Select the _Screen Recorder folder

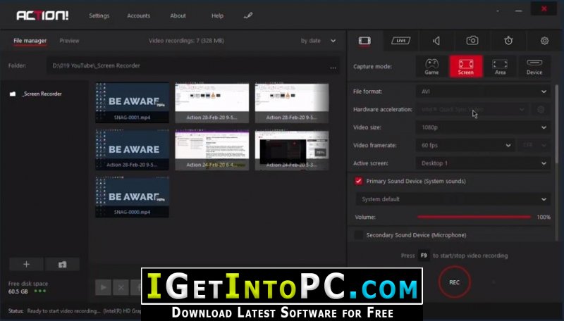tap(42, 94)
